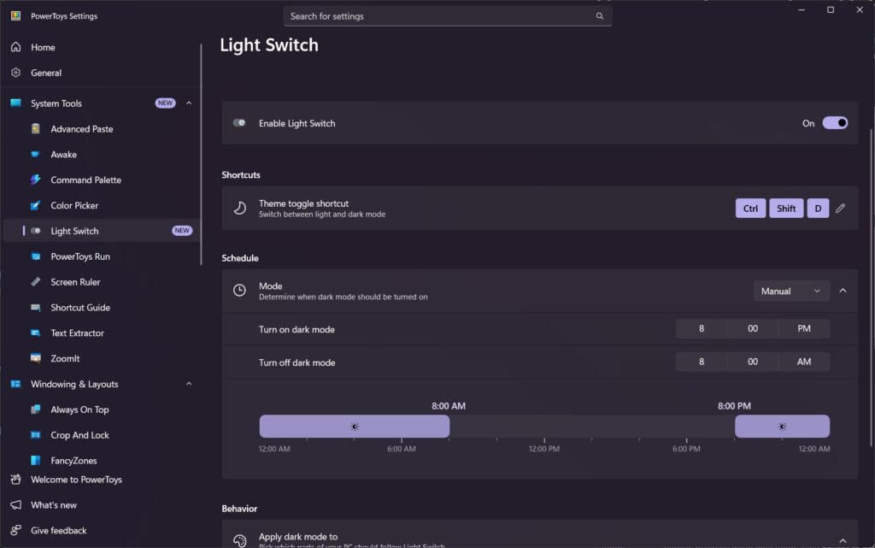
Task: Click the Advanced Paste icon in the sidebar
Action: [x=36, y=129]
